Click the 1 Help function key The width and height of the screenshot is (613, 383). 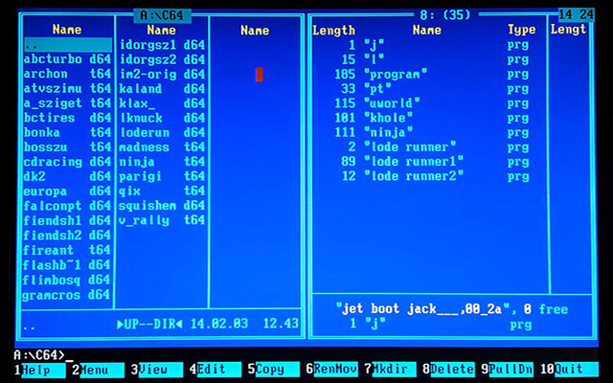point(39,370)
